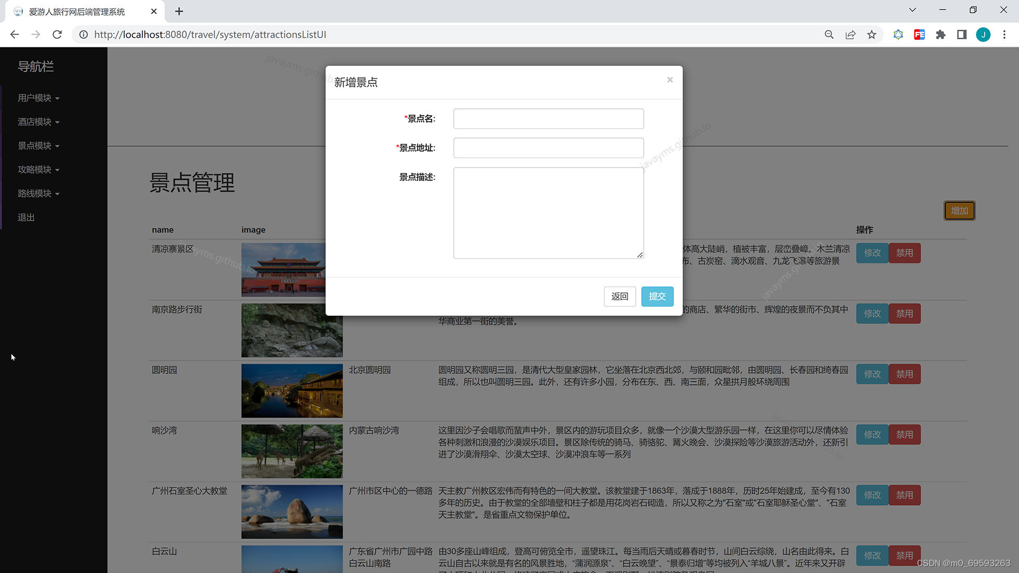This screenshot has height=573, width=1019.
Task: Open the zoom magnifier icon
Action: 829,34
